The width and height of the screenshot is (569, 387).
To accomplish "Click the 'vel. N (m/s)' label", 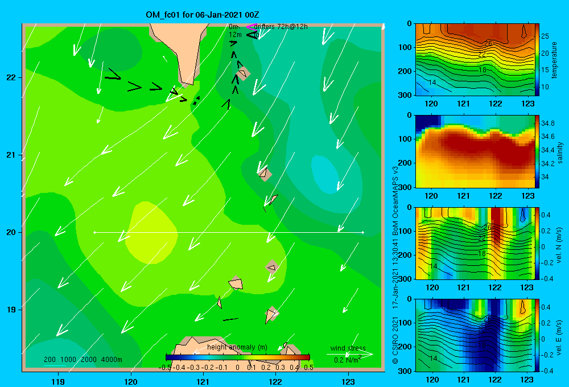I will click(559, 245).
